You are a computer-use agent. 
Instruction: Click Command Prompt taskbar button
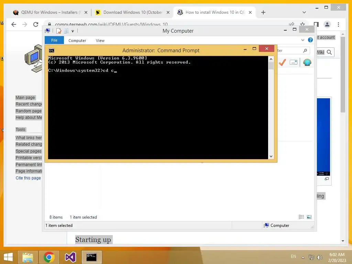(x=91, y=257)
